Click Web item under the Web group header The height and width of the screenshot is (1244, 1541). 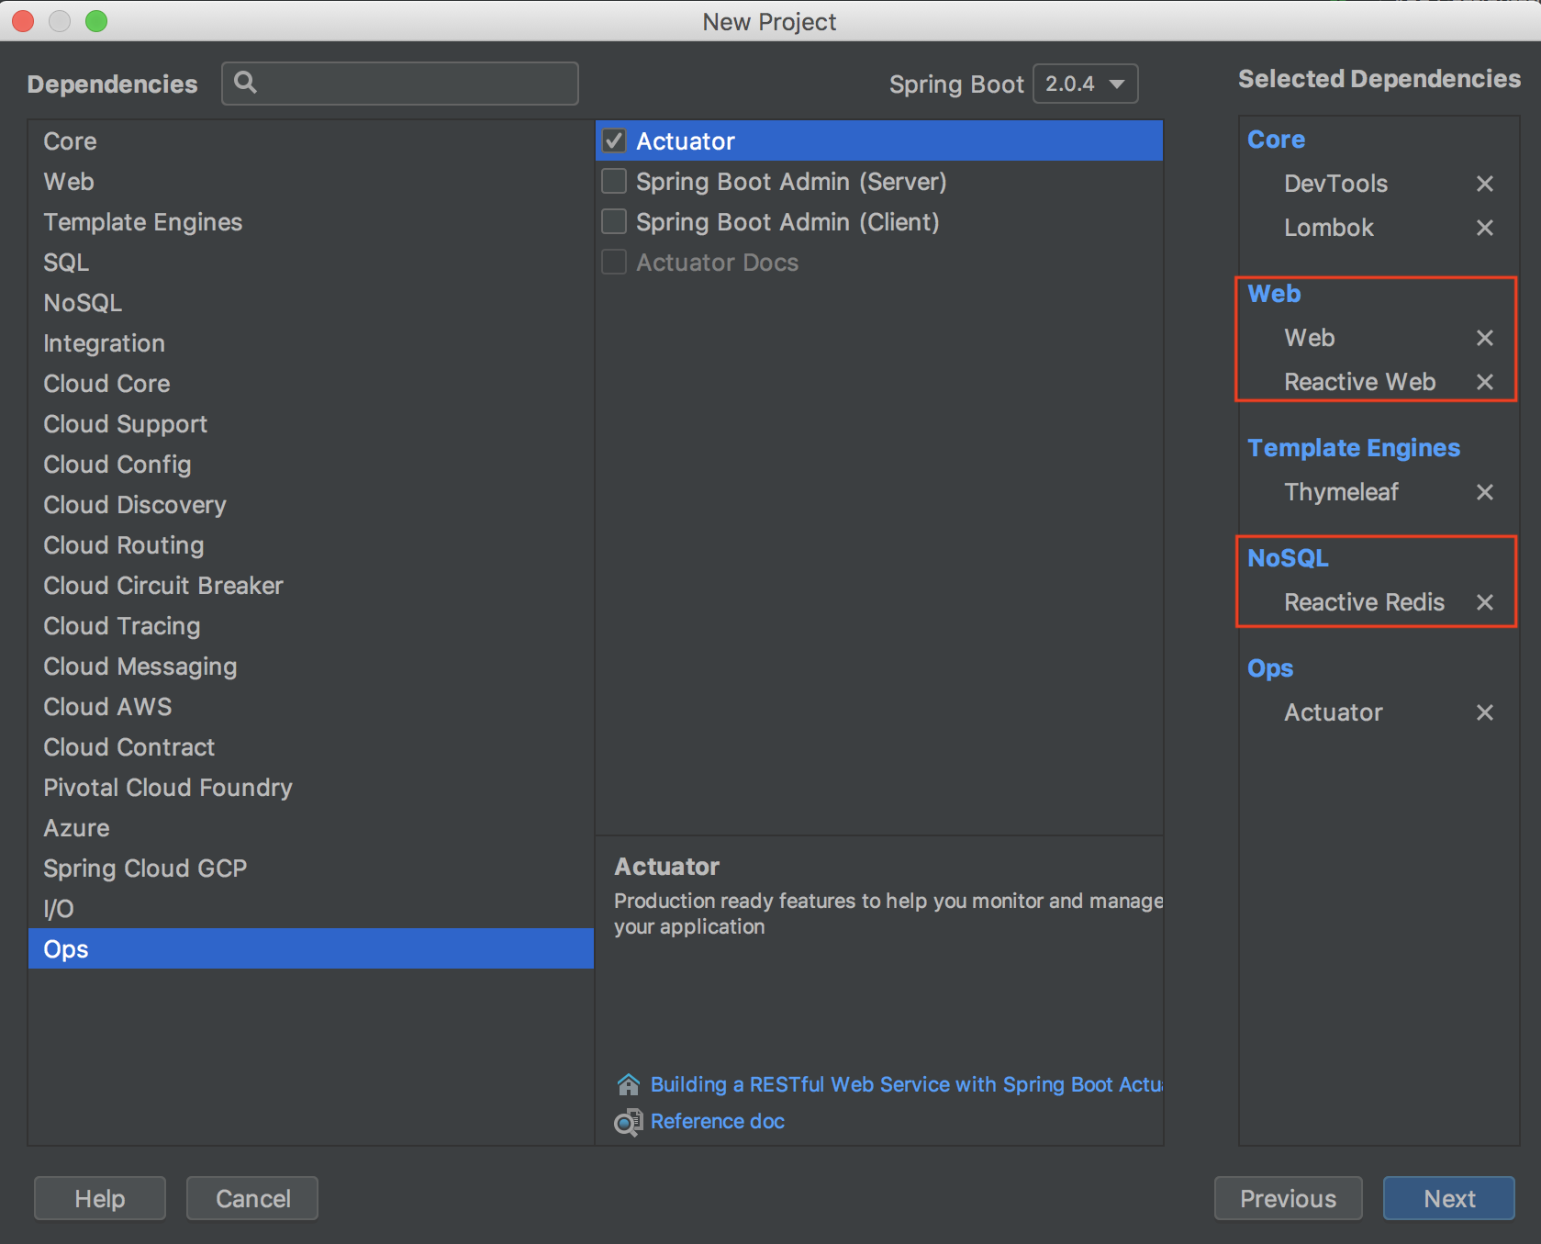click(x=1309, y=338)
